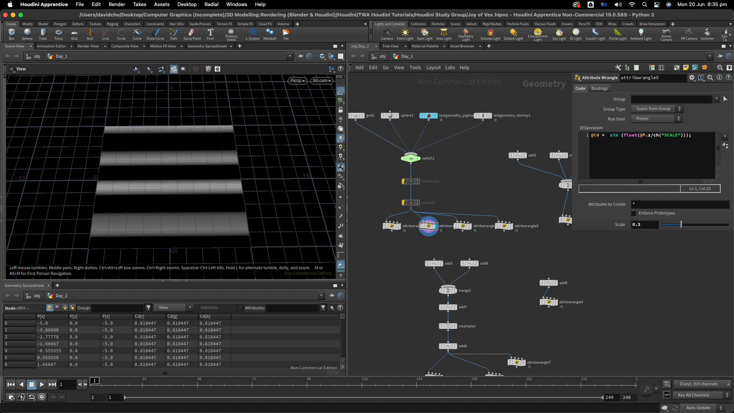Select the Torus shelf tool

tap(58, 34)
